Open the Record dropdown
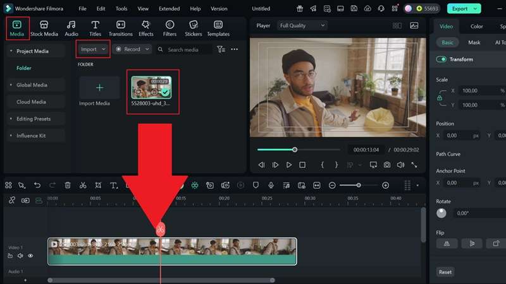 tap(132, 49)
